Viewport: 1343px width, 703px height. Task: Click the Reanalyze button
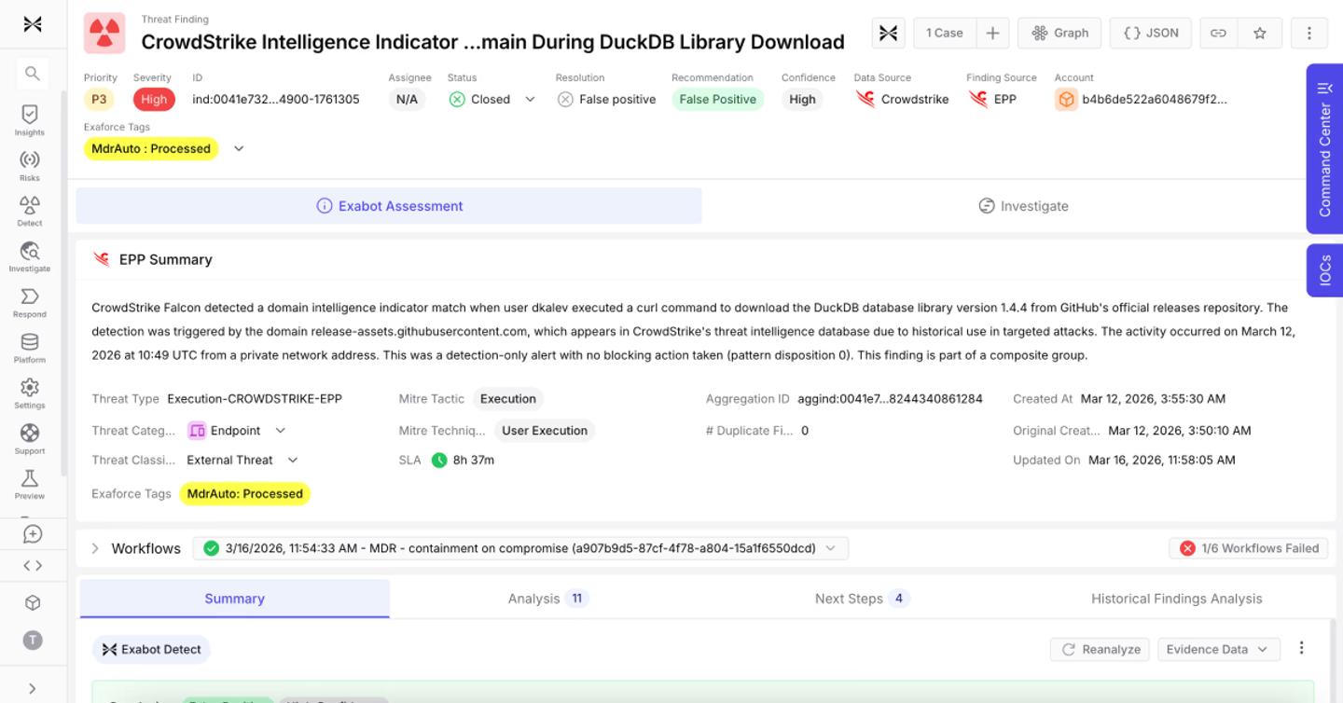pos(1101,649)
